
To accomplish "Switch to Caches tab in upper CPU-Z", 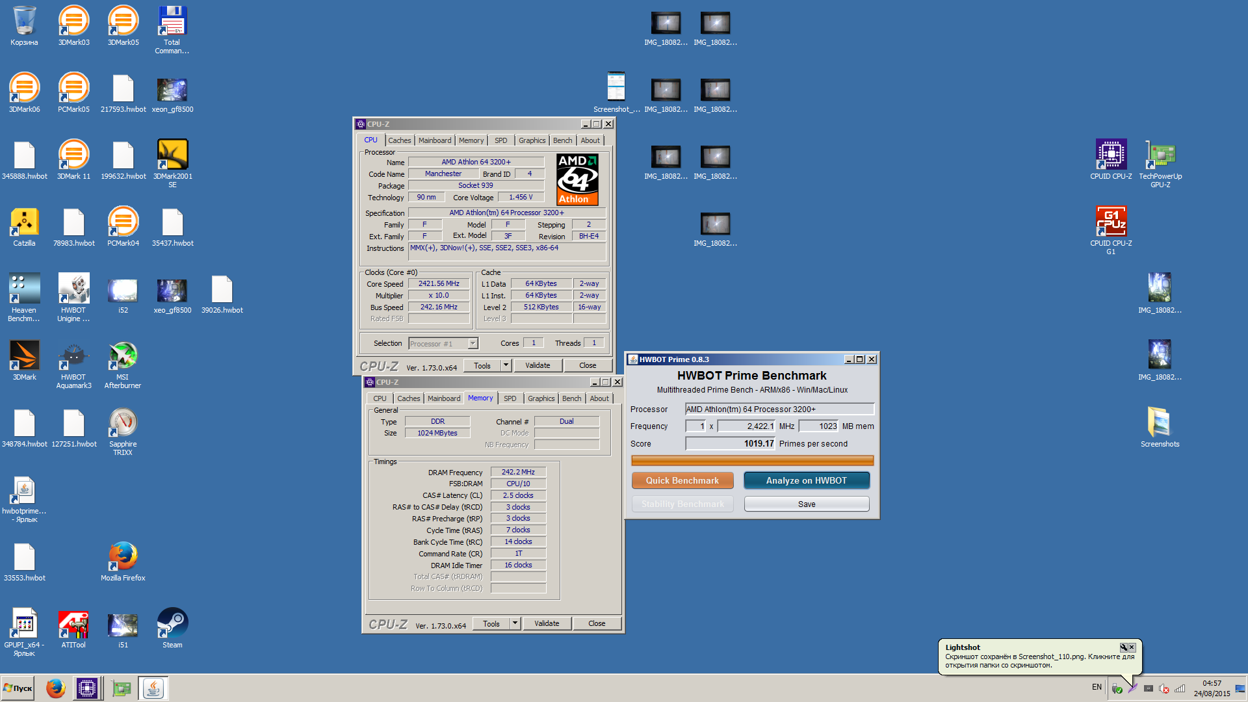I will 399,140.
